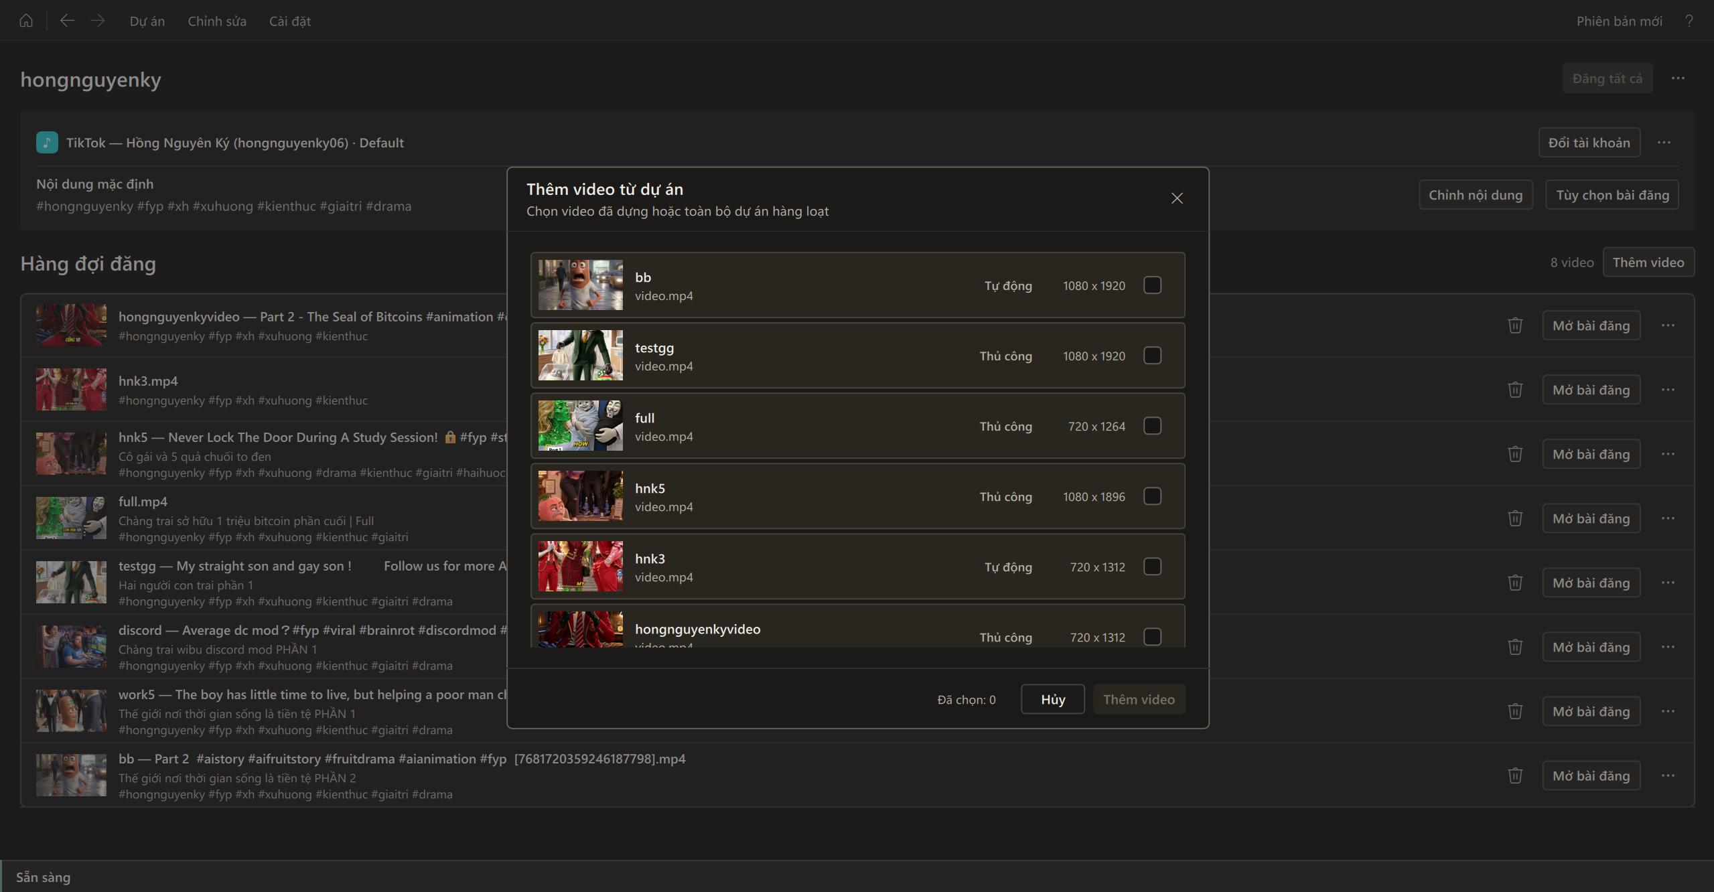Open more options beside Đổi tài khoản
The height and width of the screenshot is (892, 1714).
click(1664, 143)
